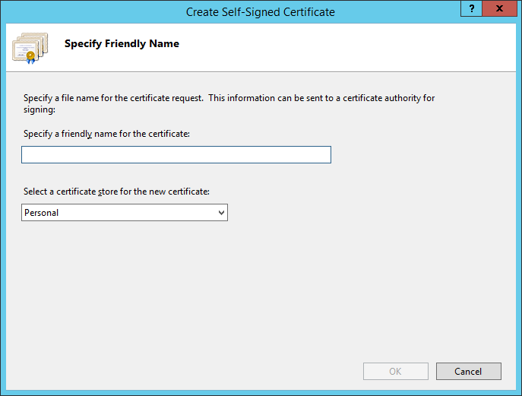Click the Cancel button

pos(468,372)
